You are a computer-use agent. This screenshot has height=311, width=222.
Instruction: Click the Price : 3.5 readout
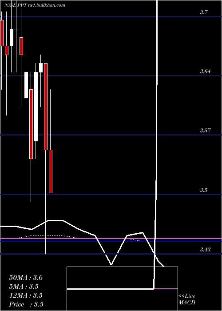pos(26,304)
